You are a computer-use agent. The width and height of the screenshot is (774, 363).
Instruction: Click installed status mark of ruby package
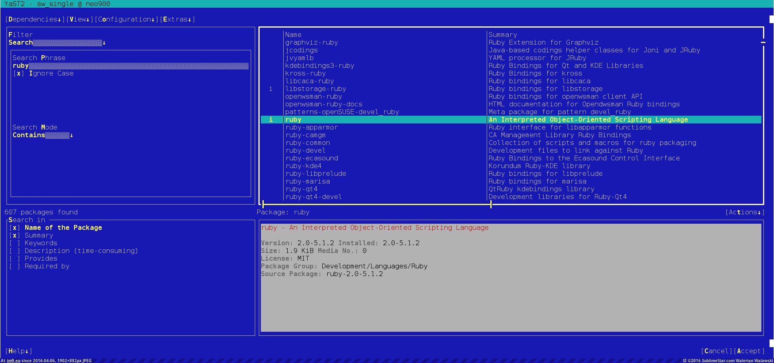click(271, 120)
